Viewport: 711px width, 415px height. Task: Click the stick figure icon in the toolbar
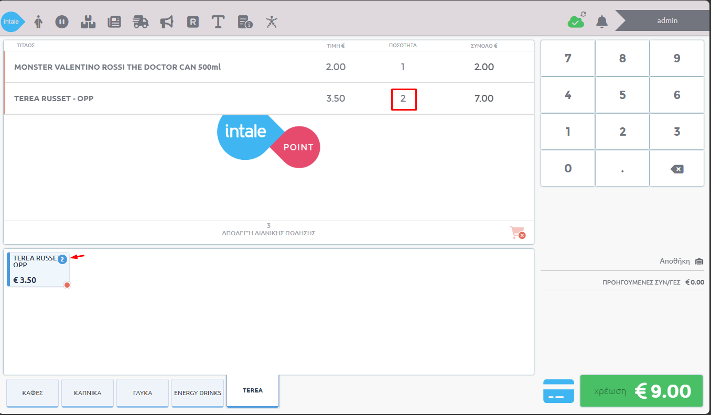pos(272,21)
